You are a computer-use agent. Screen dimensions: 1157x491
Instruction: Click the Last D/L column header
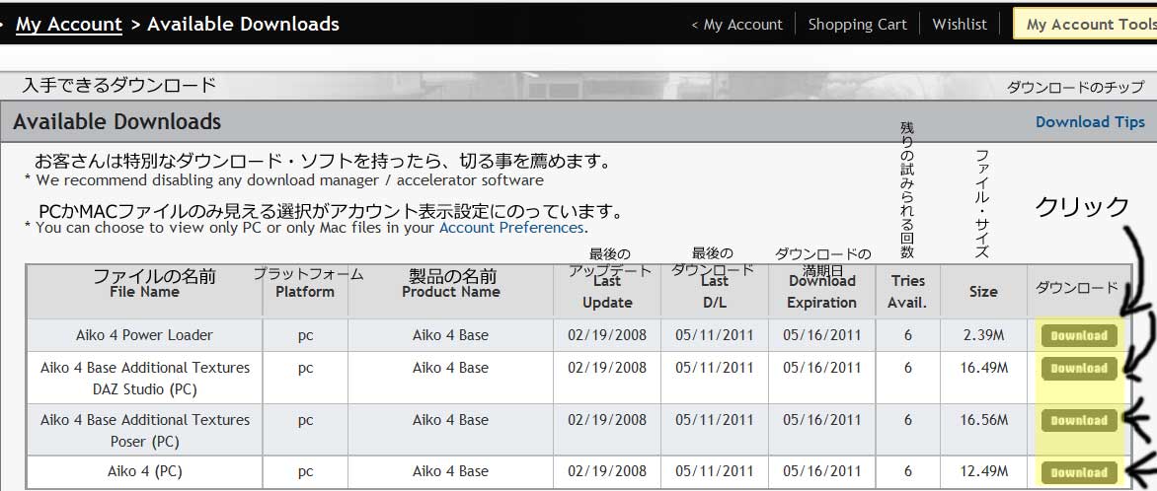tap(715, 292)
